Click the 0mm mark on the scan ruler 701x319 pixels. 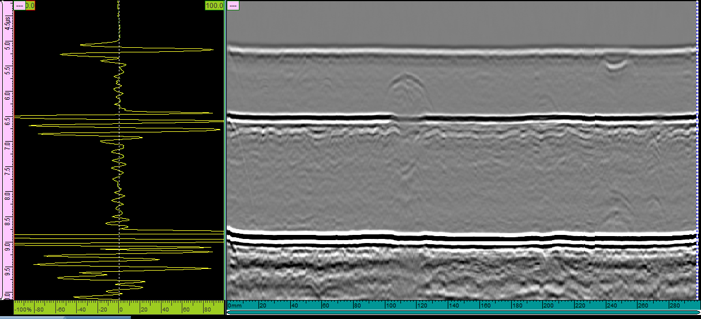pos(234,305)
